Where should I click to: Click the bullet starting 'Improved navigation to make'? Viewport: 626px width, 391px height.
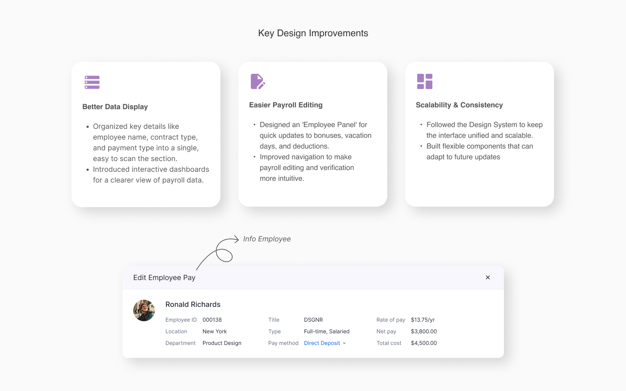[x=307, y=167]
